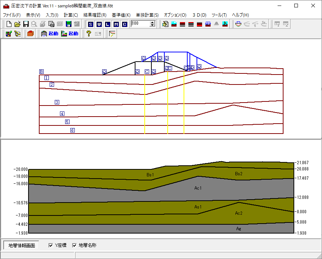The width and height of the screenshot is (322, 259).
Task: Open a file using the folder icon
Action: click(17, 24)
